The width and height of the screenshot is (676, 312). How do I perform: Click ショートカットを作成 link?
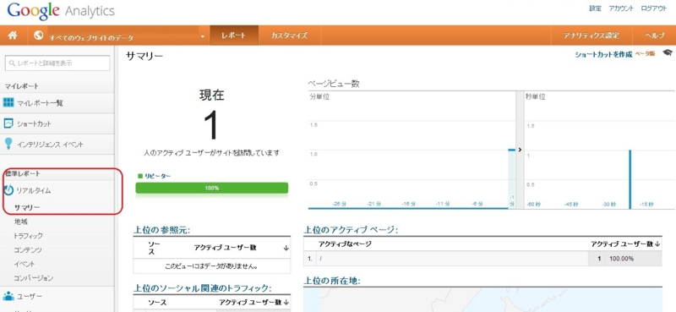pos(603,54)
